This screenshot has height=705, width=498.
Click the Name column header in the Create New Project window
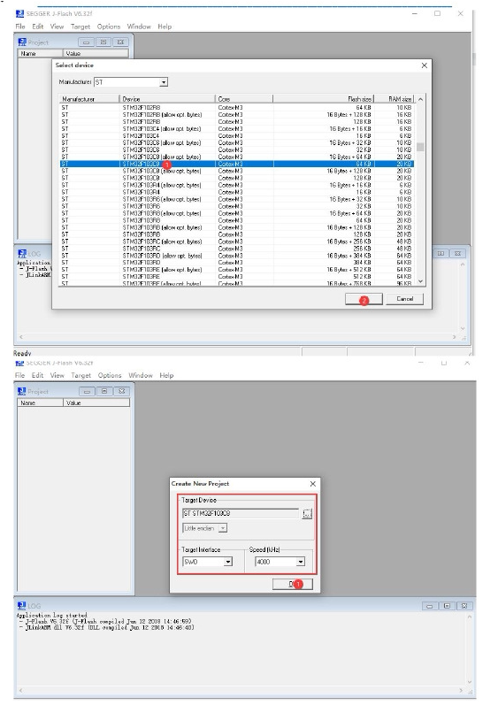[40, 402]
